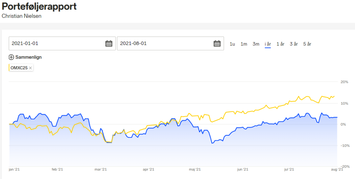Click the yellow color bar on OMXC25 tag
The image size is (355, 179).
(x=9, y=68)
